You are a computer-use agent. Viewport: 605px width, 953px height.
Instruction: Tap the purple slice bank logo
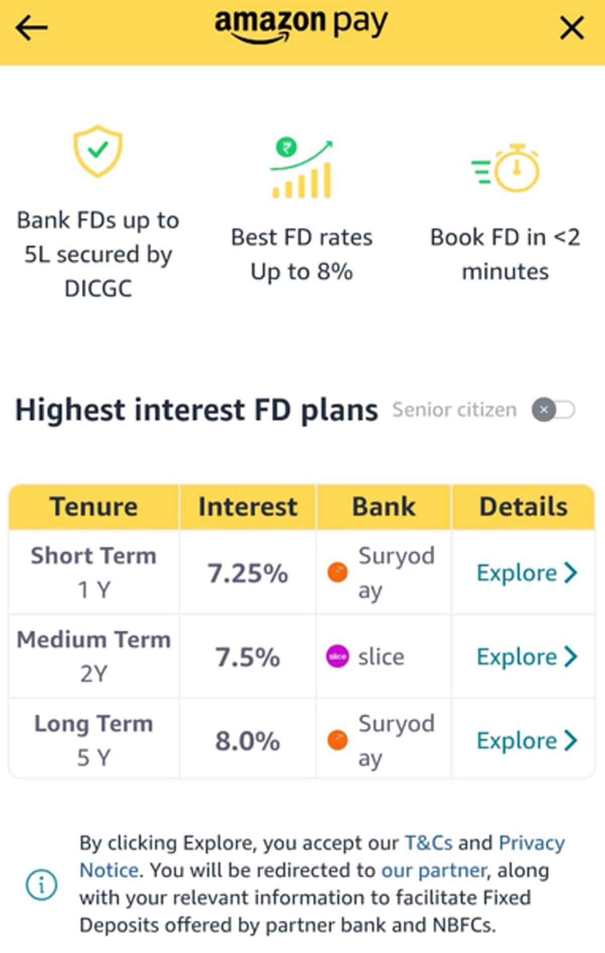coord(337,657)
